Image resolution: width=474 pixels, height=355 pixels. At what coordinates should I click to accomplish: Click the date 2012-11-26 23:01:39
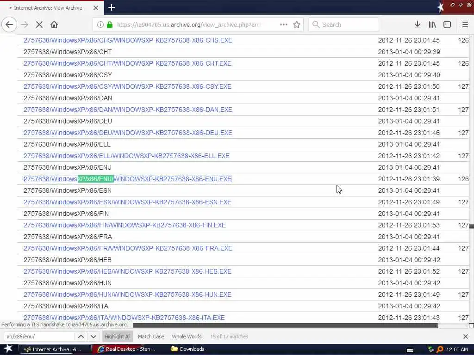coord(409,179)
